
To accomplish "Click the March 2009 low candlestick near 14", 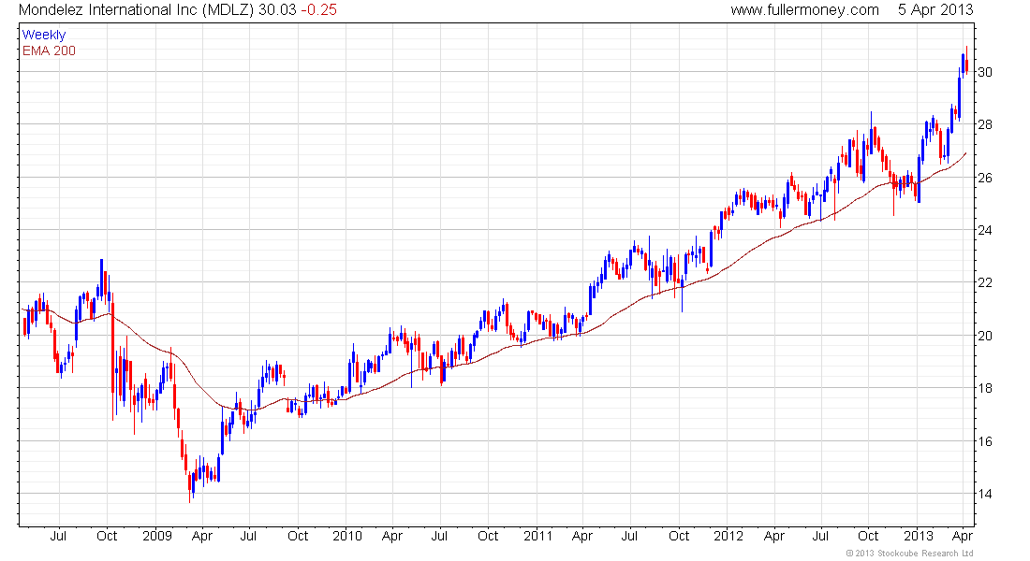I will (190, 485).
